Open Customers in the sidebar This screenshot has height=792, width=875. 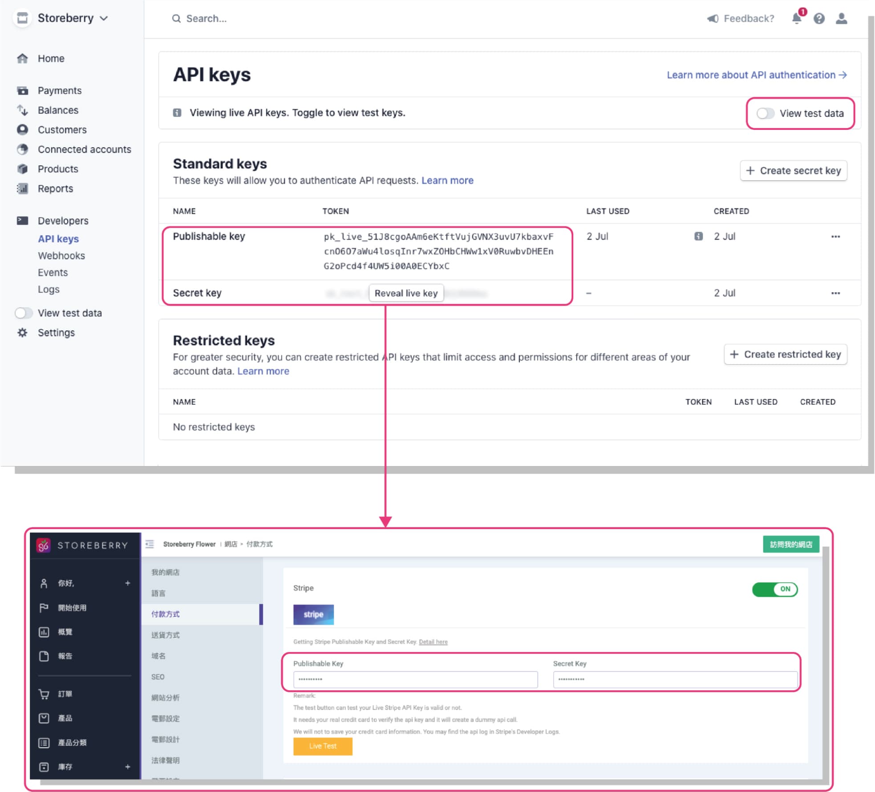[x=62, y=130]
